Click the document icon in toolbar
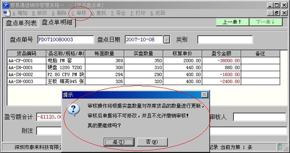The image size is (290, 153). click(7, 13)
